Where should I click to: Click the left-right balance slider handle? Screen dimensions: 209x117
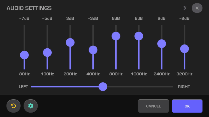(x=103, y=87)
